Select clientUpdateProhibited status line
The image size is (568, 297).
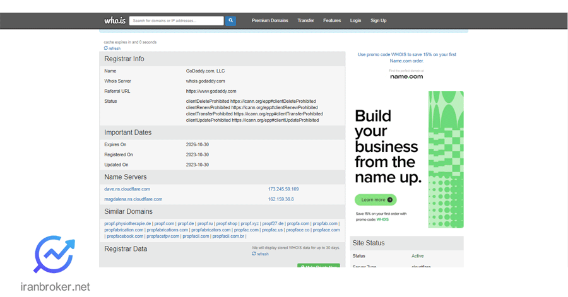[252, 120]
